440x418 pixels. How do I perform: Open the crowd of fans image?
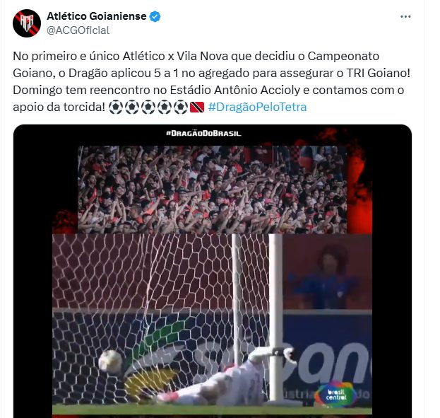point(212,190)
